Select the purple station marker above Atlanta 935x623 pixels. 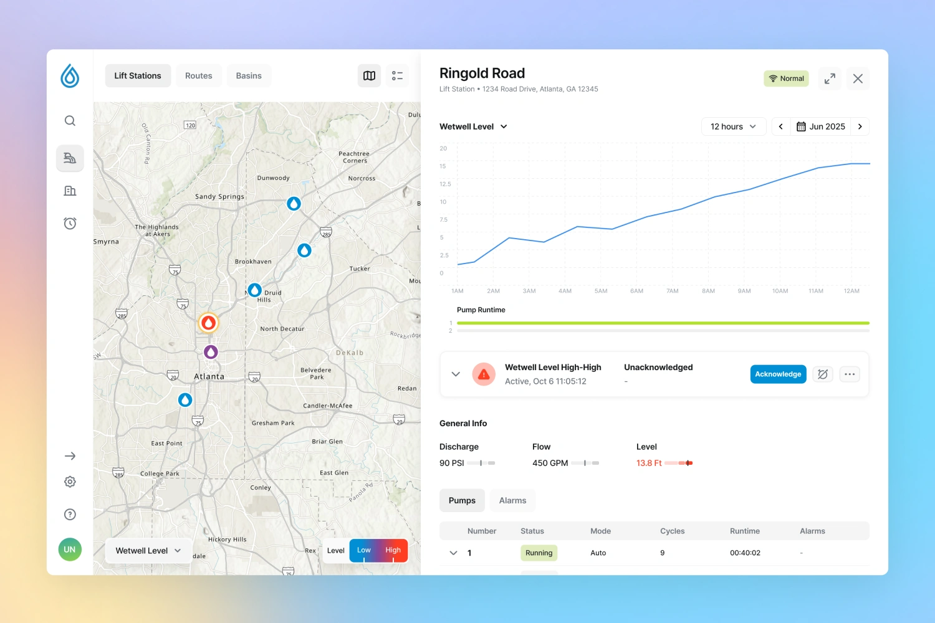(211, 352)
